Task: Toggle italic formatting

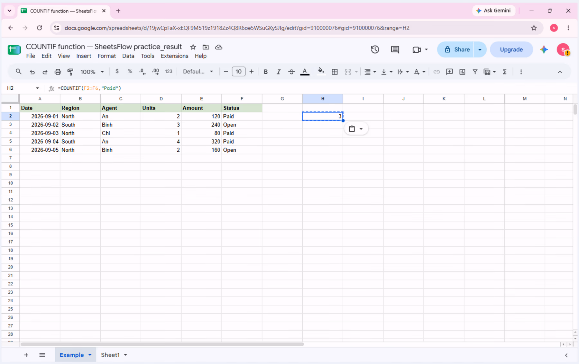Action: point(279,72)
